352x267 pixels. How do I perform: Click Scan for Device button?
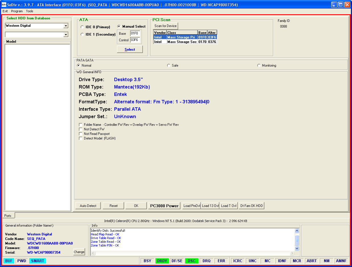click(166, 26)
